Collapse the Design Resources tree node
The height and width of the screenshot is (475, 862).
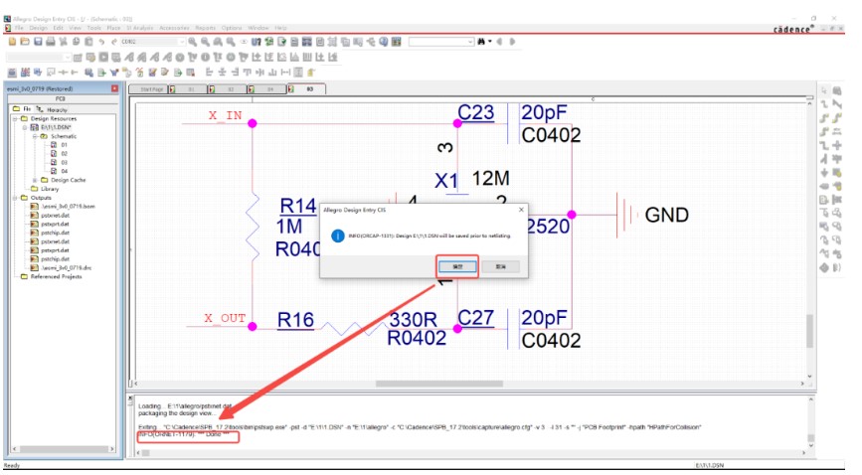(x=16, y=119)
